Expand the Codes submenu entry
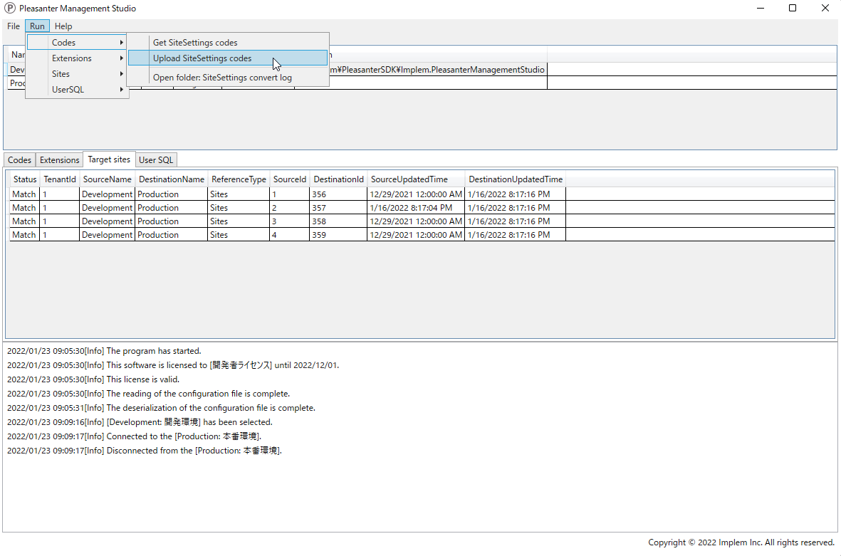Image resolution: width=841 pixels, height=556 pixels. pos(77,42)
